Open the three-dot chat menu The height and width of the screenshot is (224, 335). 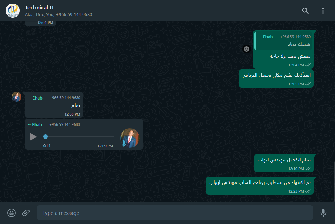tap(323, 11)
